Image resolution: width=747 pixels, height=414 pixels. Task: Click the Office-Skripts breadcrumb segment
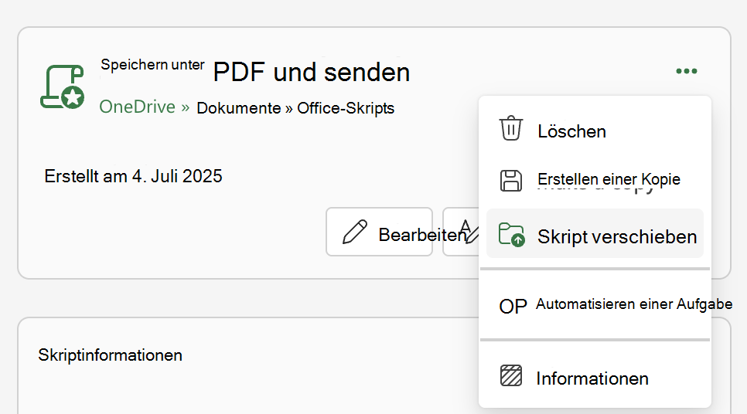point(346,108)
